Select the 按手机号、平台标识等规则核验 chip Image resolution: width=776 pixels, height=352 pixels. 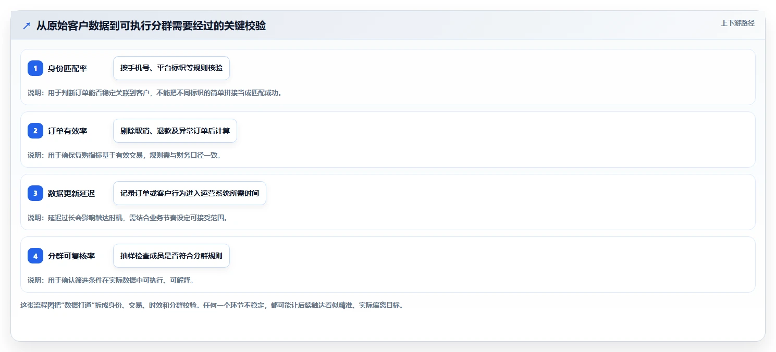click(171, 68)
